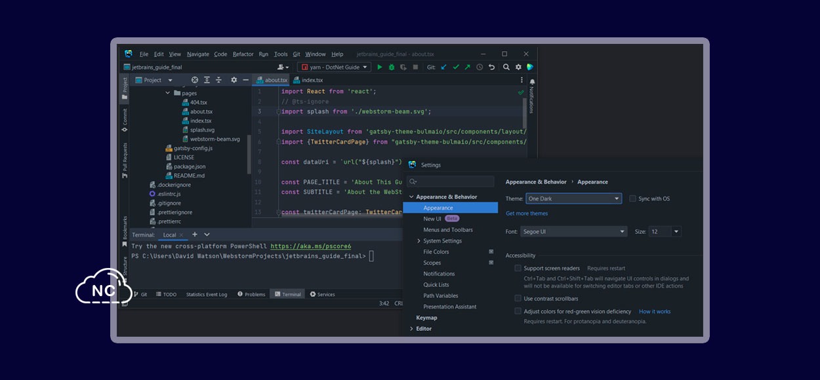
Task: Open Search Everywhere magnifier in main toolbar
Action: click(x=506, y=67)
